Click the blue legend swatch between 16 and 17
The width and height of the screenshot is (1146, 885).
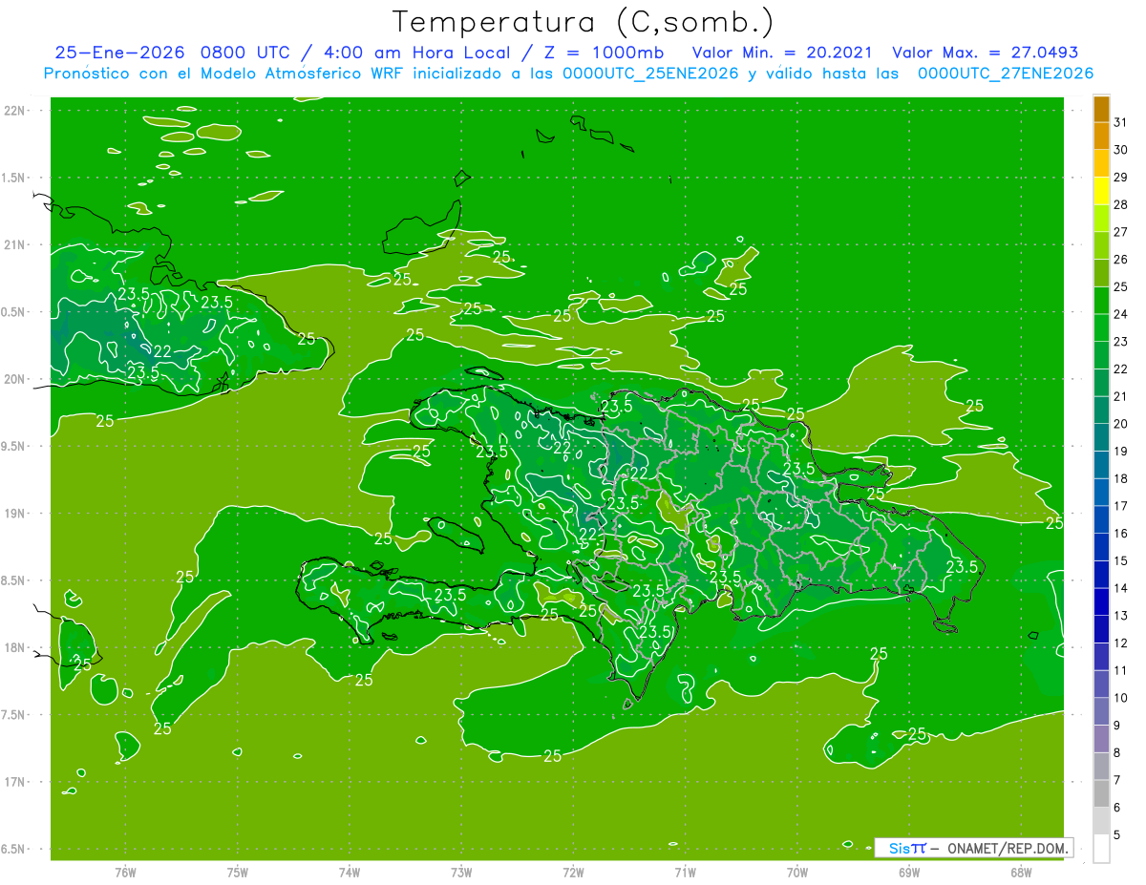click(1101, 520)
